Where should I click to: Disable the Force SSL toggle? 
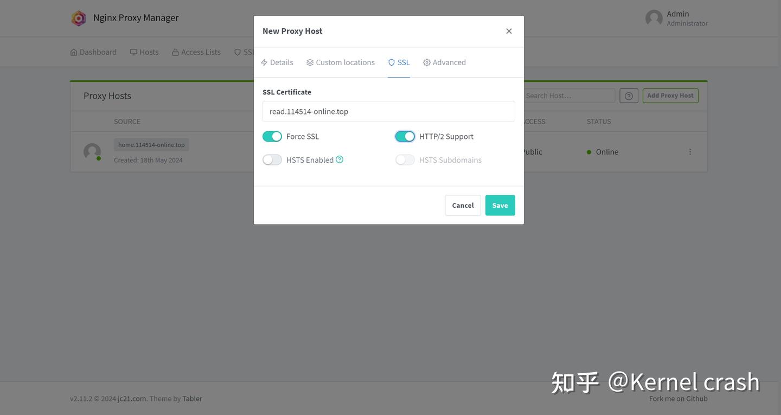272,136
